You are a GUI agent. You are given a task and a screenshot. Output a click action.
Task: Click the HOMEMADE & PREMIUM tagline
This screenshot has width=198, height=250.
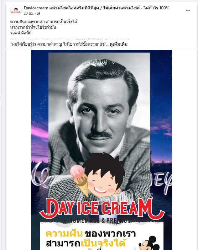[100, 221]
